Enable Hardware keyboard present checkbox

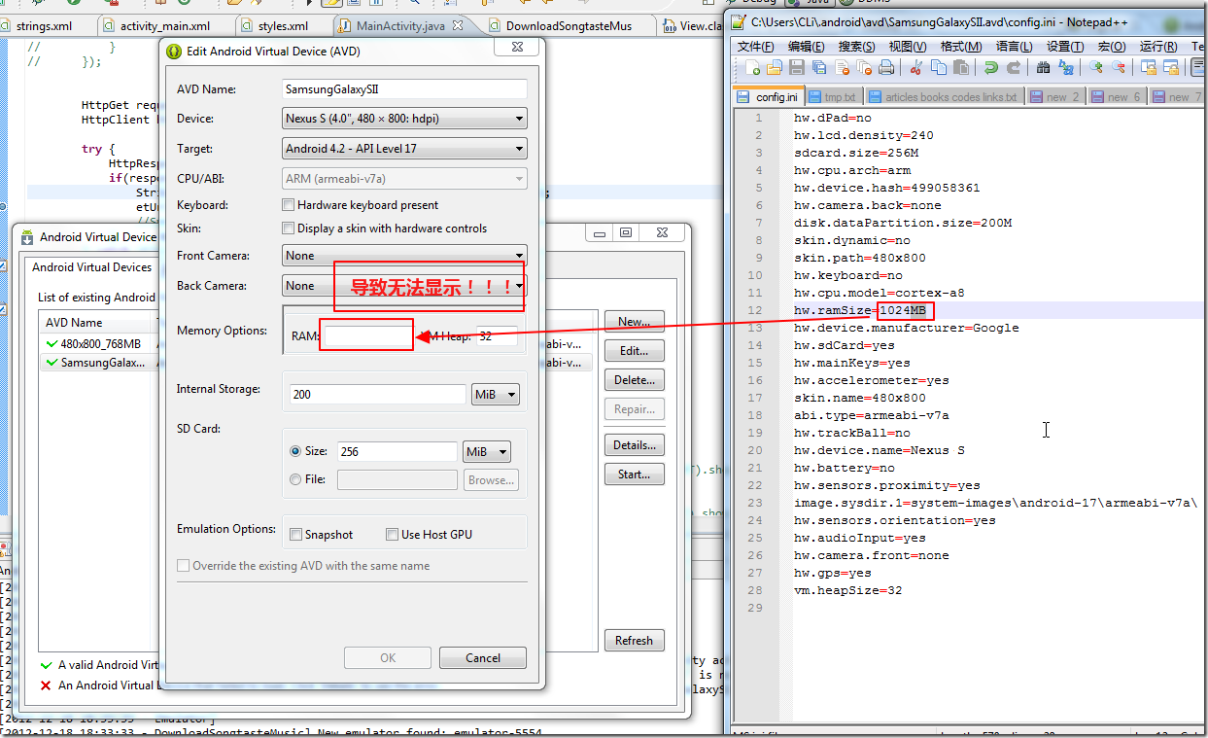click(x=289, y=205)
